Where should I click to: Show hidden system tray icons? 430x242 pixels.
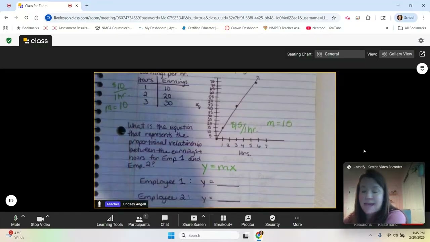tap(371, 236)
